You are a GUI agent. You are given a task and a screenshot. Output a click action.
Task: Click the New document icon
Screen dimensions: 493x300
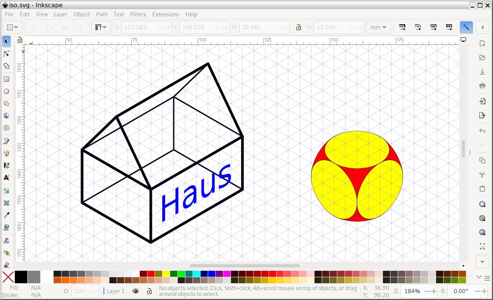tap(482, 43)
